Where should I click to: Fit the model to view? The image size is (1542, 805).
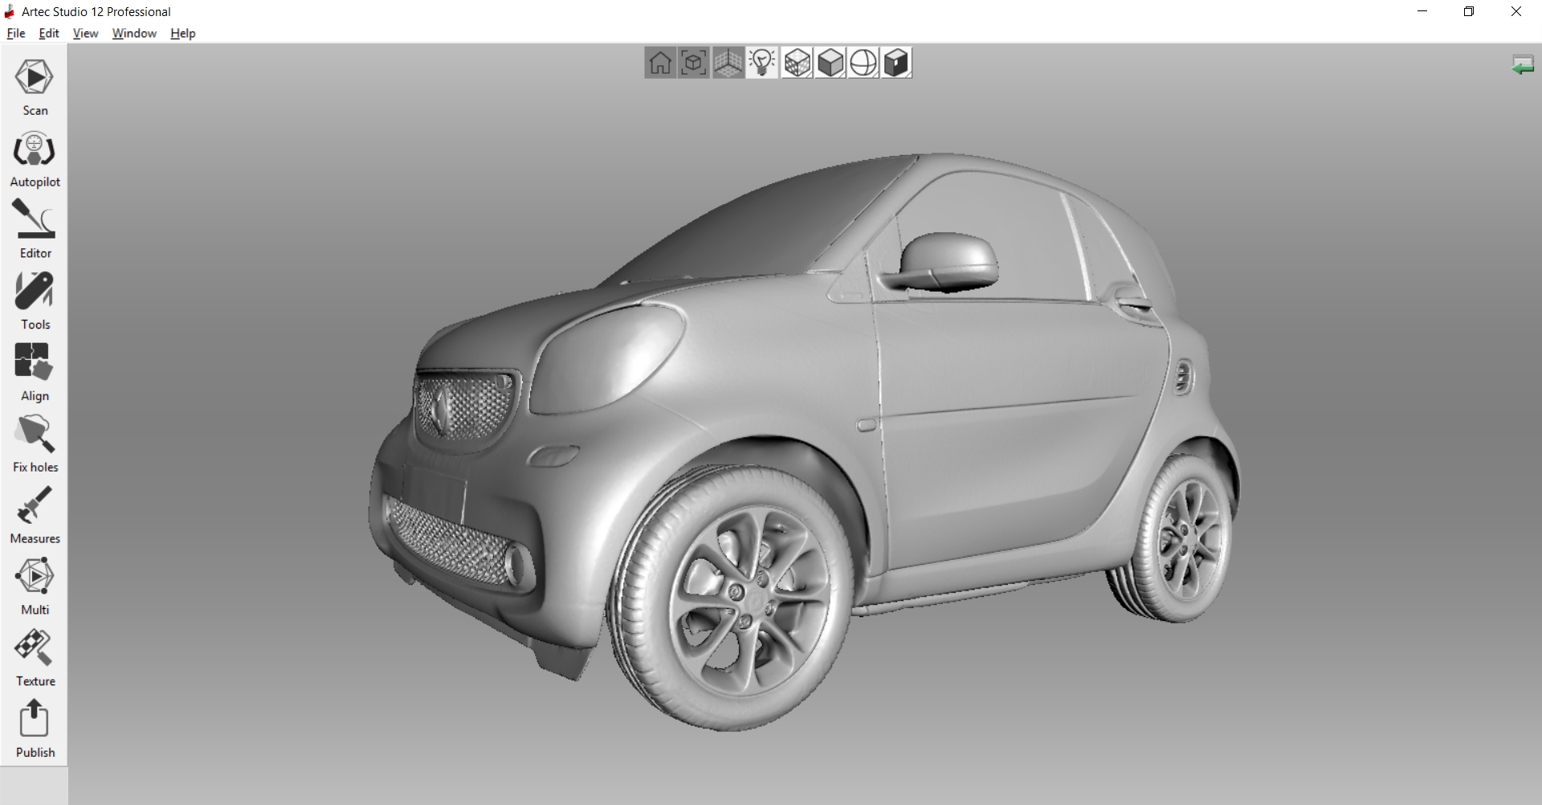point(694,63)
